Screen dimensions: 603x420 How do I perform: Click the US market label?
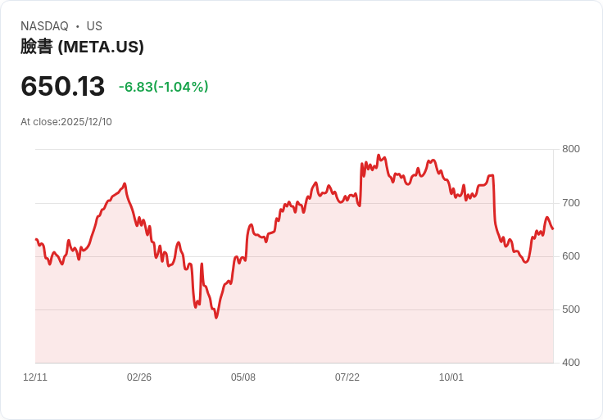coord(94,26)
